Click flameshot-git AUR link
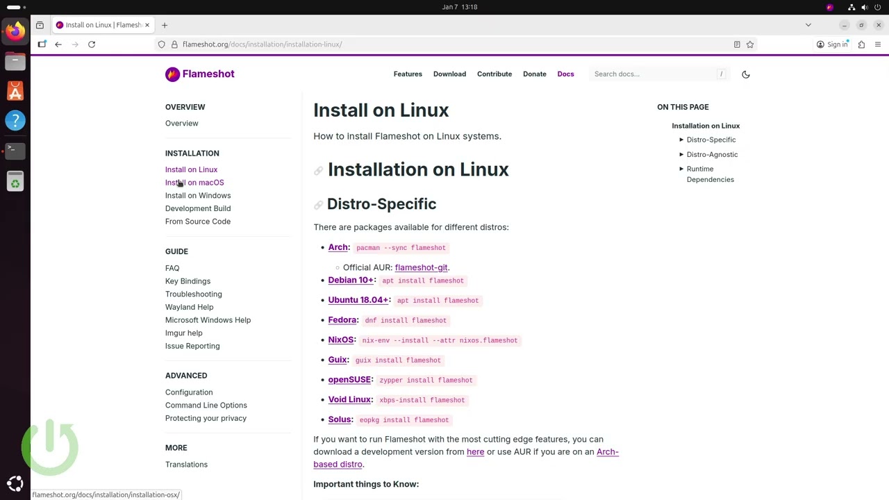Viewport: 889px width, 500px height. tap(421, 267)
